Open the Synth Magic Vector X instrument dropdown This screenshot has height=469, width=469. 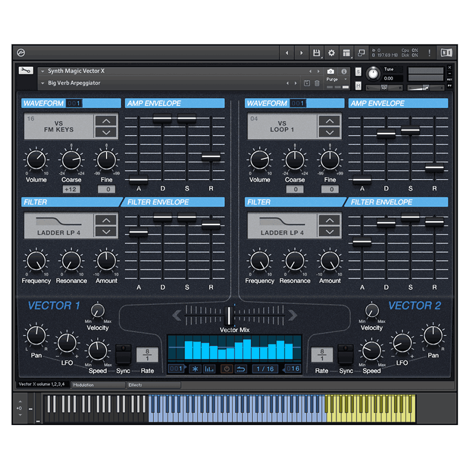43,71
